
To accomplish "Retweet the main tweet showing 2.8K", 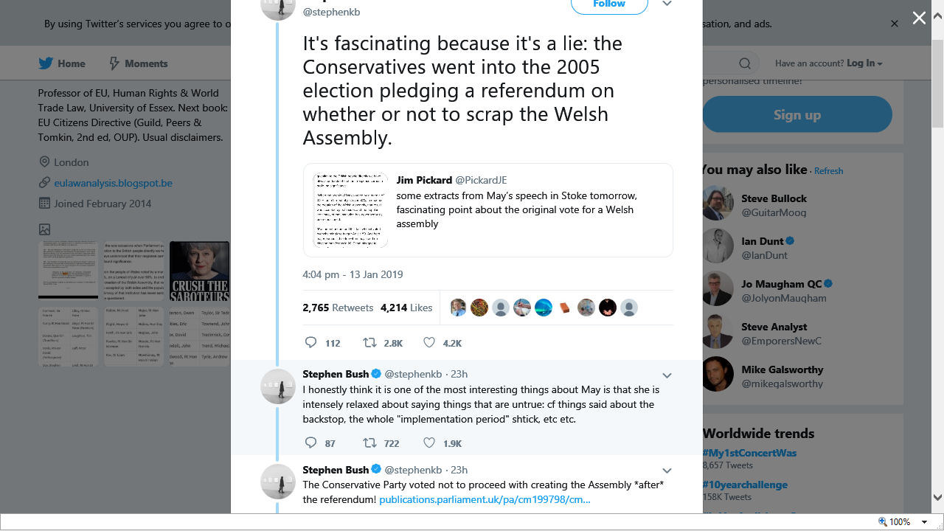I will 370,343.
